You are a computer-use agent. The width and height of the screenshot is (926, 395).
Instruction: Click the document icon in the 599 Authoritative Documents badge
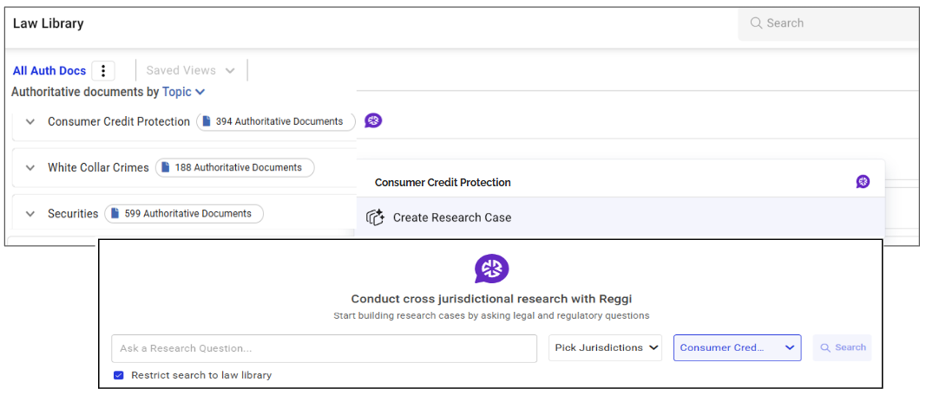coord(115,213)
